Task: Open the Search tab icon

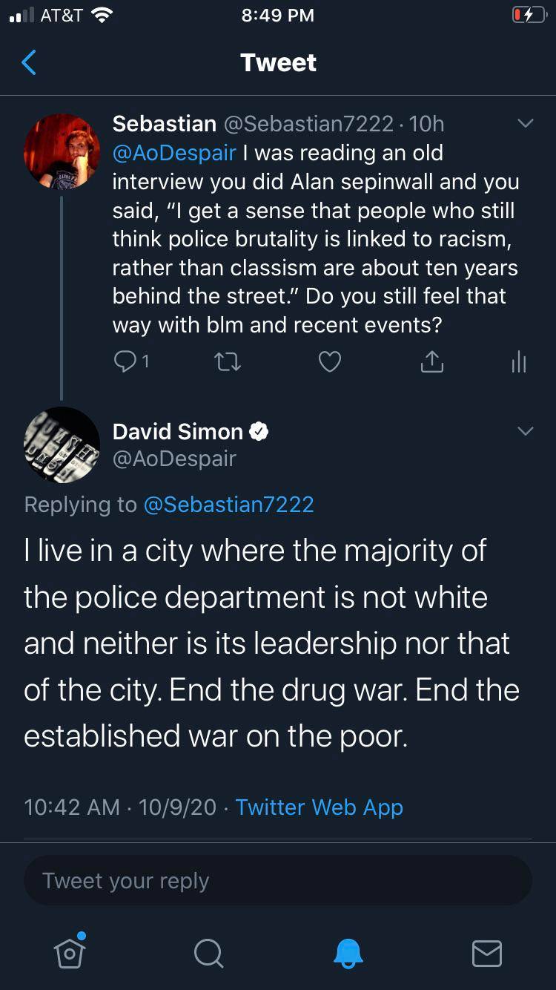Action: click(x=208, y=954)
